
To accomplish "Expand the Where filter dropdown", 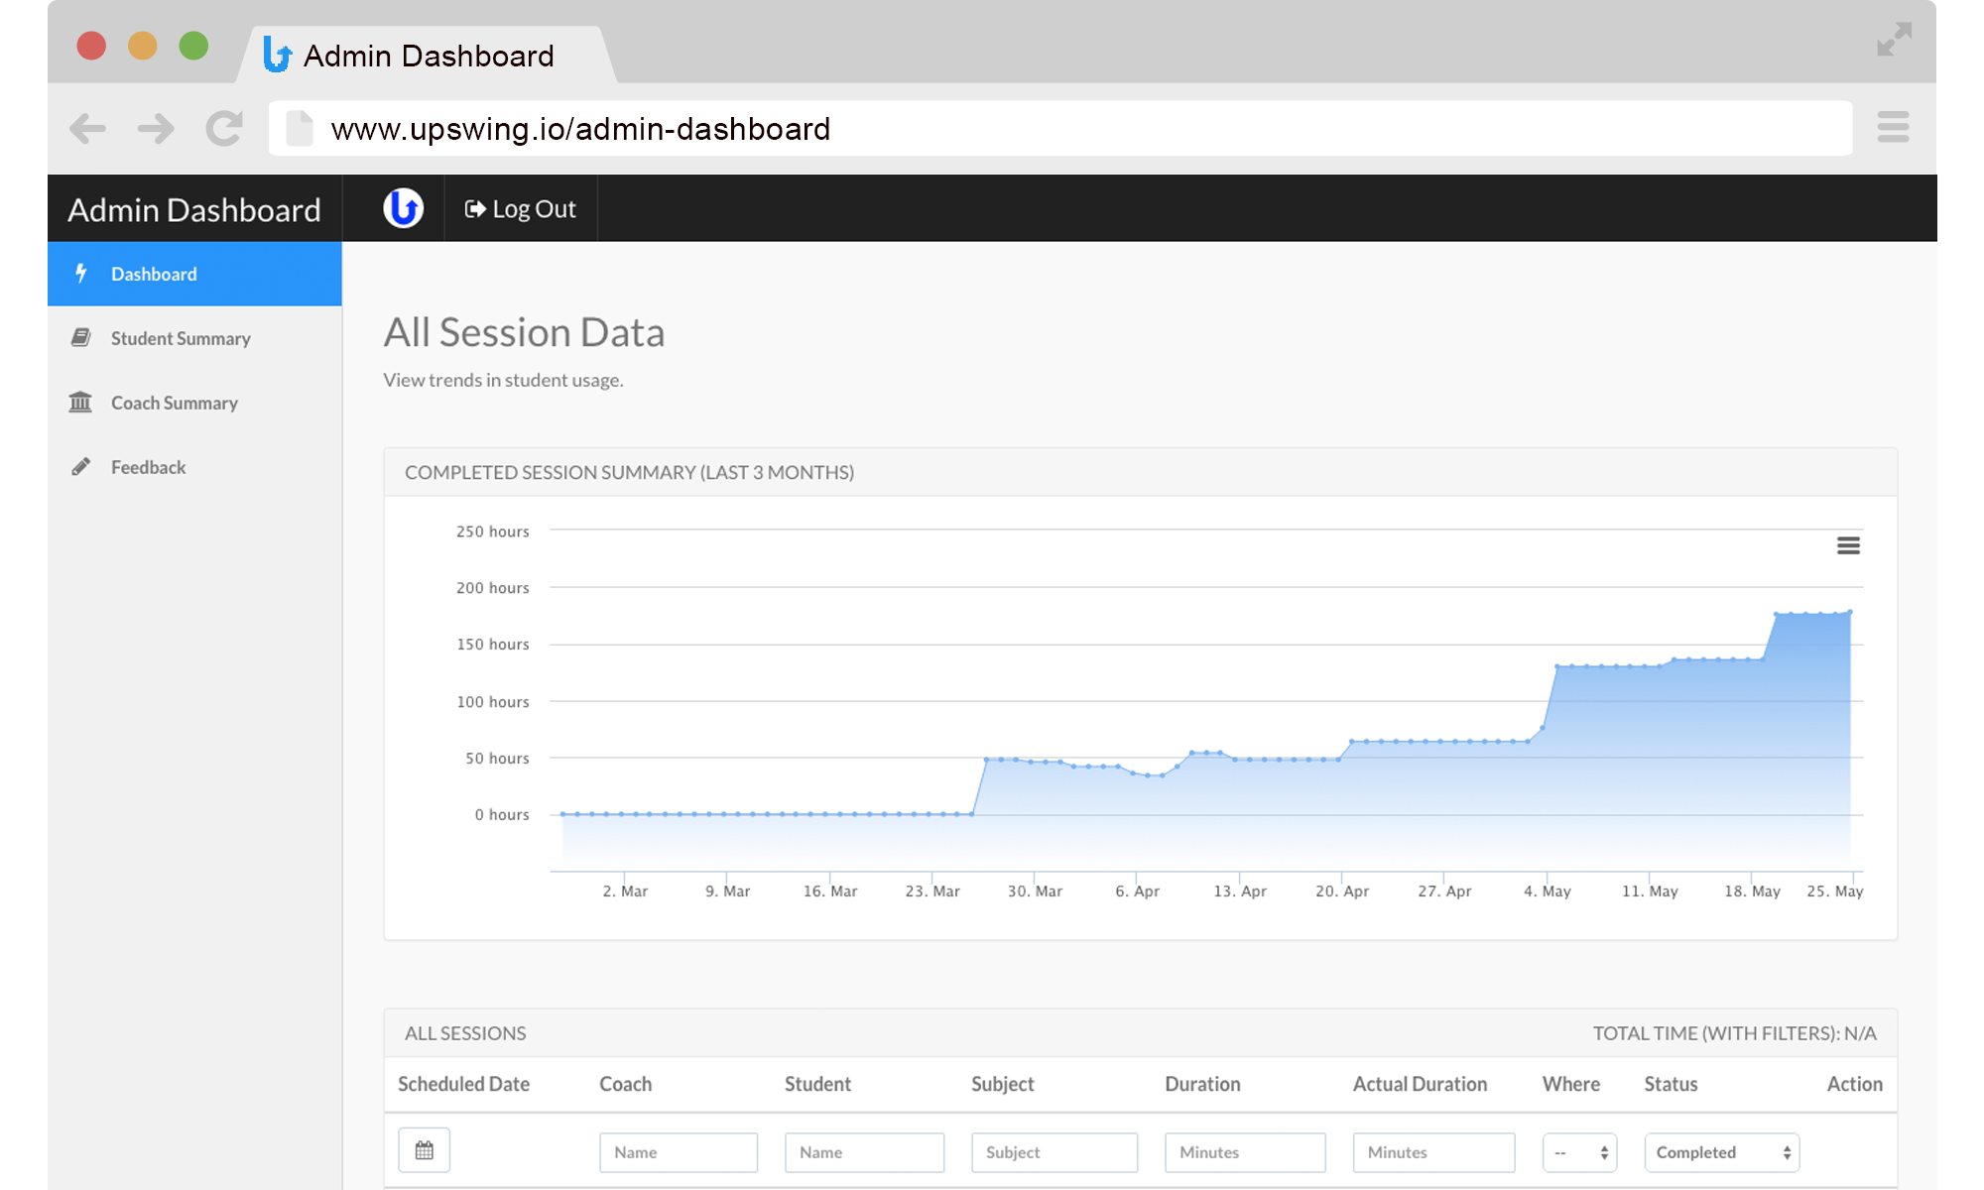I will coord(1580,1152).
